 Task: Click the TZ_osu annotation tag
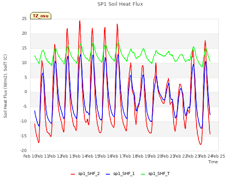(41, 16)
